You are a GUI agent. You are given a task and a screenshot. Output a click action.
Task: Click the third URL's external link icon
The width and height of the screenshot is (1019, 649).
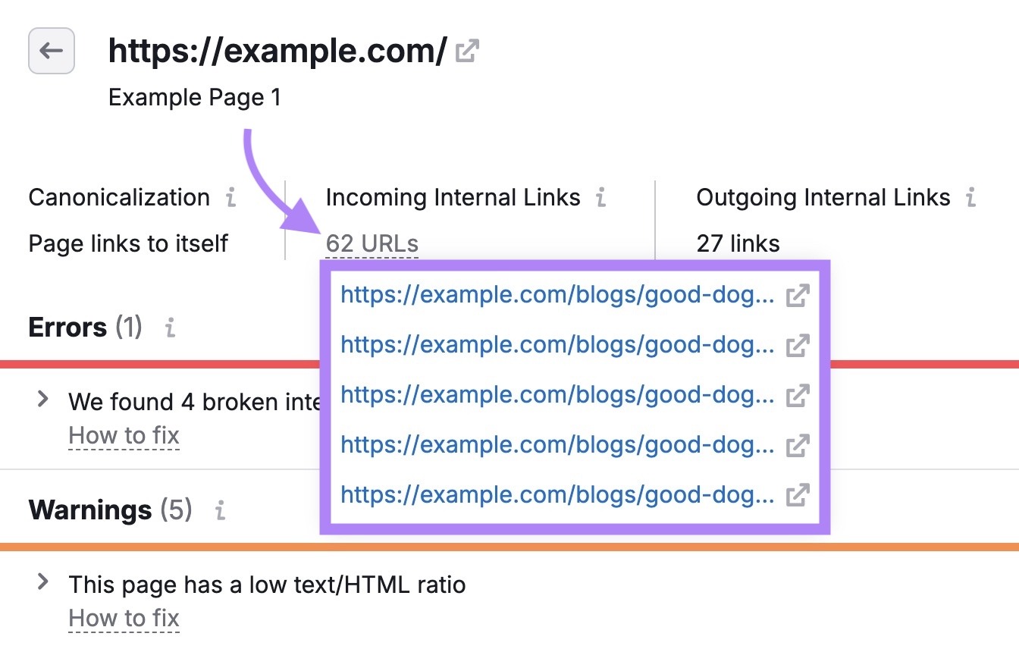797,395
